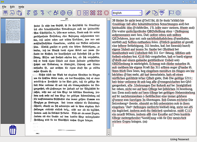This screenshot has width=197, height=142.
Task: Click the lifebuoy help icon in toolbar
Action: click(106, 13)
